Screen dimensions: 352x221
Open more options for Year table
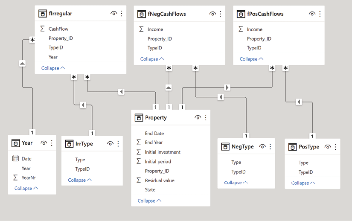pyautogui.click(x=52, y=143)
